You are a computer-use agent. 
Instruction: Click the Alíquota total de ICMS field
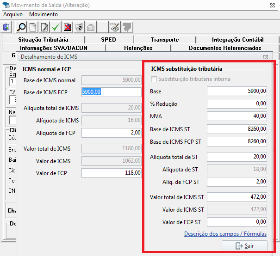[x=112, y=108]
